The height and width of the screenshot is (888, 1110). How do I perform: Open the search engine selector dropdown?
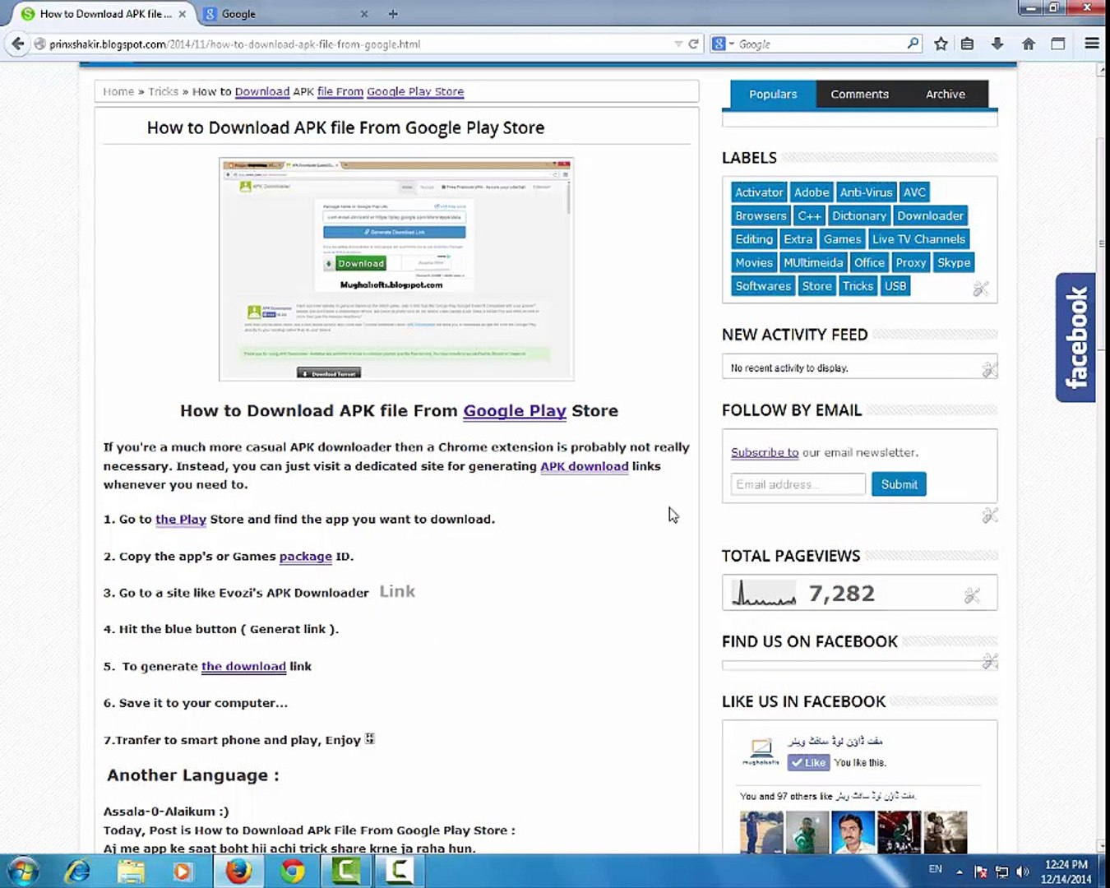[x=722, y=44]
